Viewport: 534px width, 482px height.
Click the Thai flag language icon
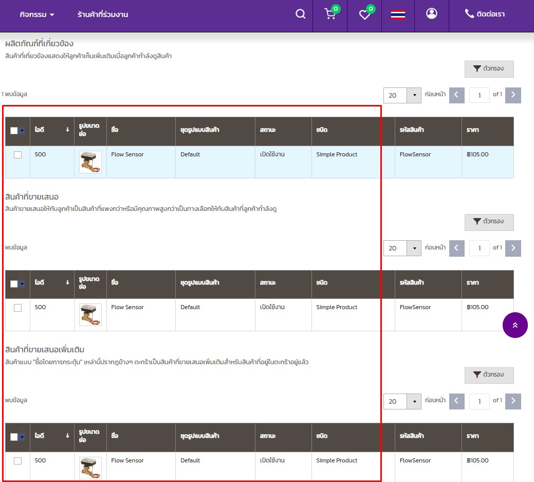(398, 14)
